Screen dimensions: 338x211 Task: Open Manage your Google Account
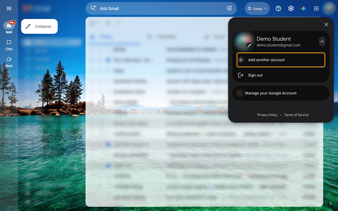[281, 93]
